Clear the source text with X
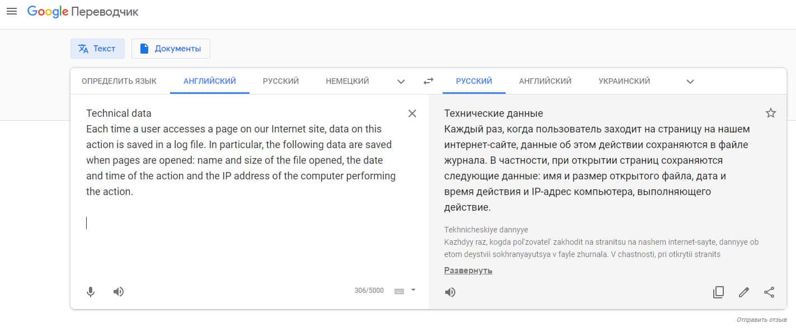The height and width of the screenshot is (328, 796). pyautogui.click(x=412, y=113)
